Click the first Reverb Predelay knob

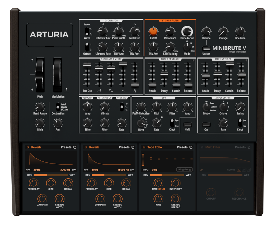33,183
